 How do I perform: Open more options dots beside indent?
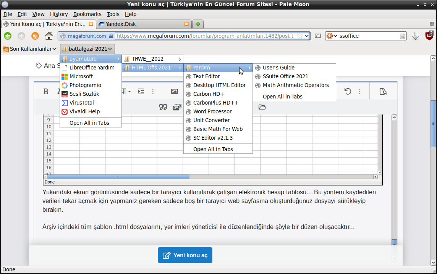coord(153,91)
